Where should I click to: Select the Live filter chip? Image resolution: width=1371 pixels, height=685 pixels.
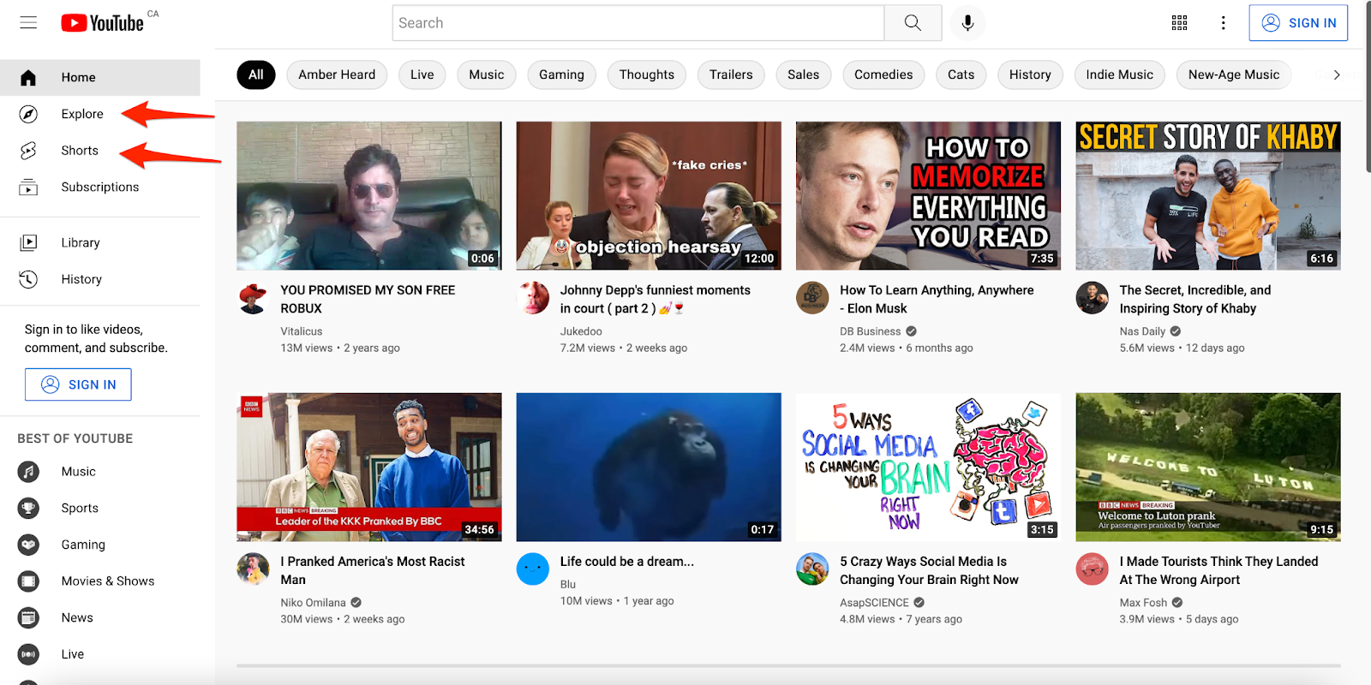pyautogui.click(x=422, y=75)
